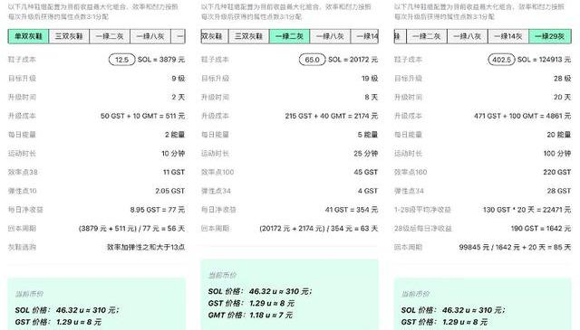
Task: Click the GMT 价格 1.18 u line
Action: pyautogui.click(x=250, y=316)
